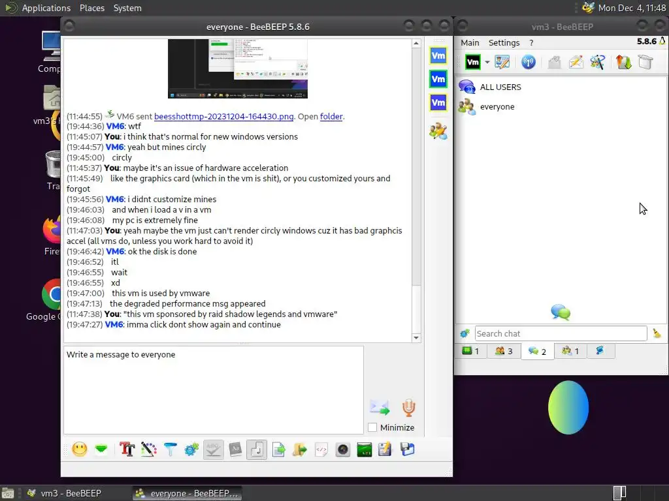Click the Search chat field
Image resolution: width=669 pixels, height=501 pixels.
[x=561, y=333]
